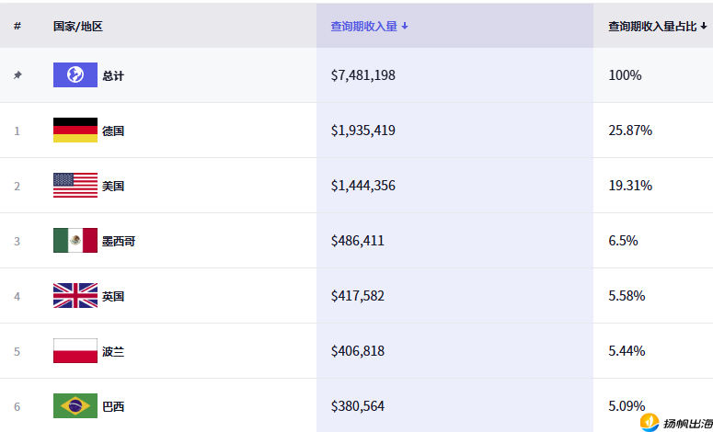Screen dimensions: 713x432
Task: Click the United Kingdom flag icon
Action: point(75,296)
